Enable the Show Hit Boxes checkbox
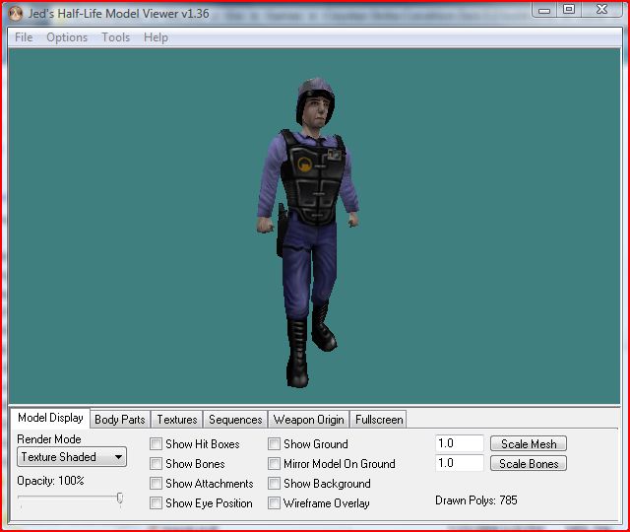 156,444
